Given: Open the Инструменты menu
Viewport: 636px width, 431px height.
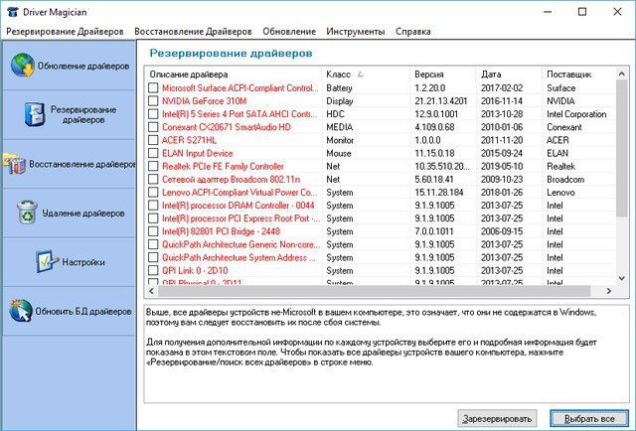Looking at the screenshot, I should [x=356, y=32].
